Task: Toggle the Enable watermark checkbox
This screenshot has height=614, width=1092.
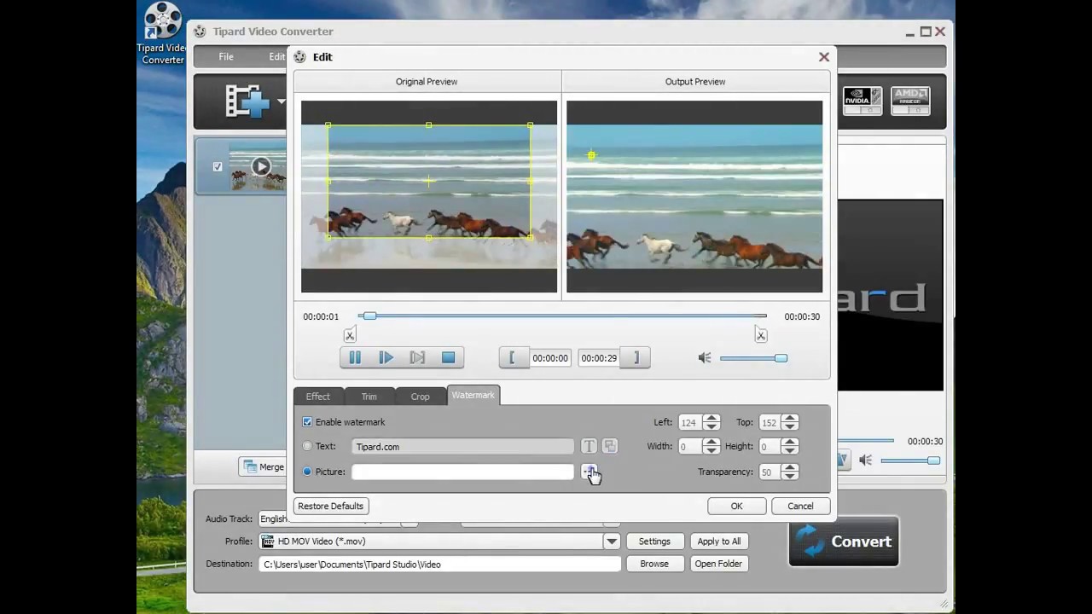Action: coord(308,422)
